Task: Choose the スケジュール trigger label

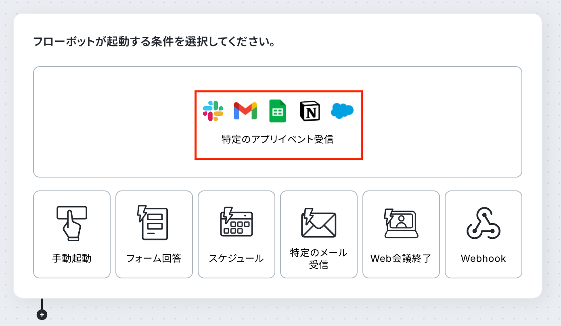Action: 237,258
